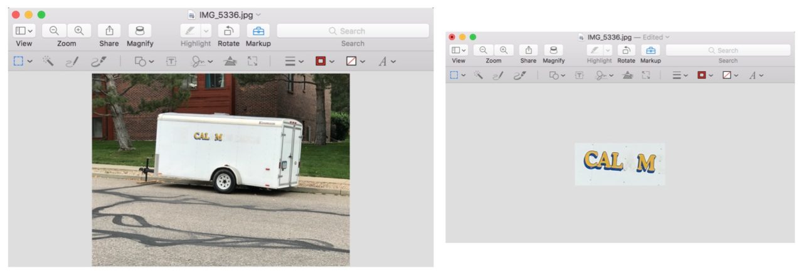This screenshot has height=276, width=803.
Task: Choose Sketch pen tool in left window
Action: point(73,61)
